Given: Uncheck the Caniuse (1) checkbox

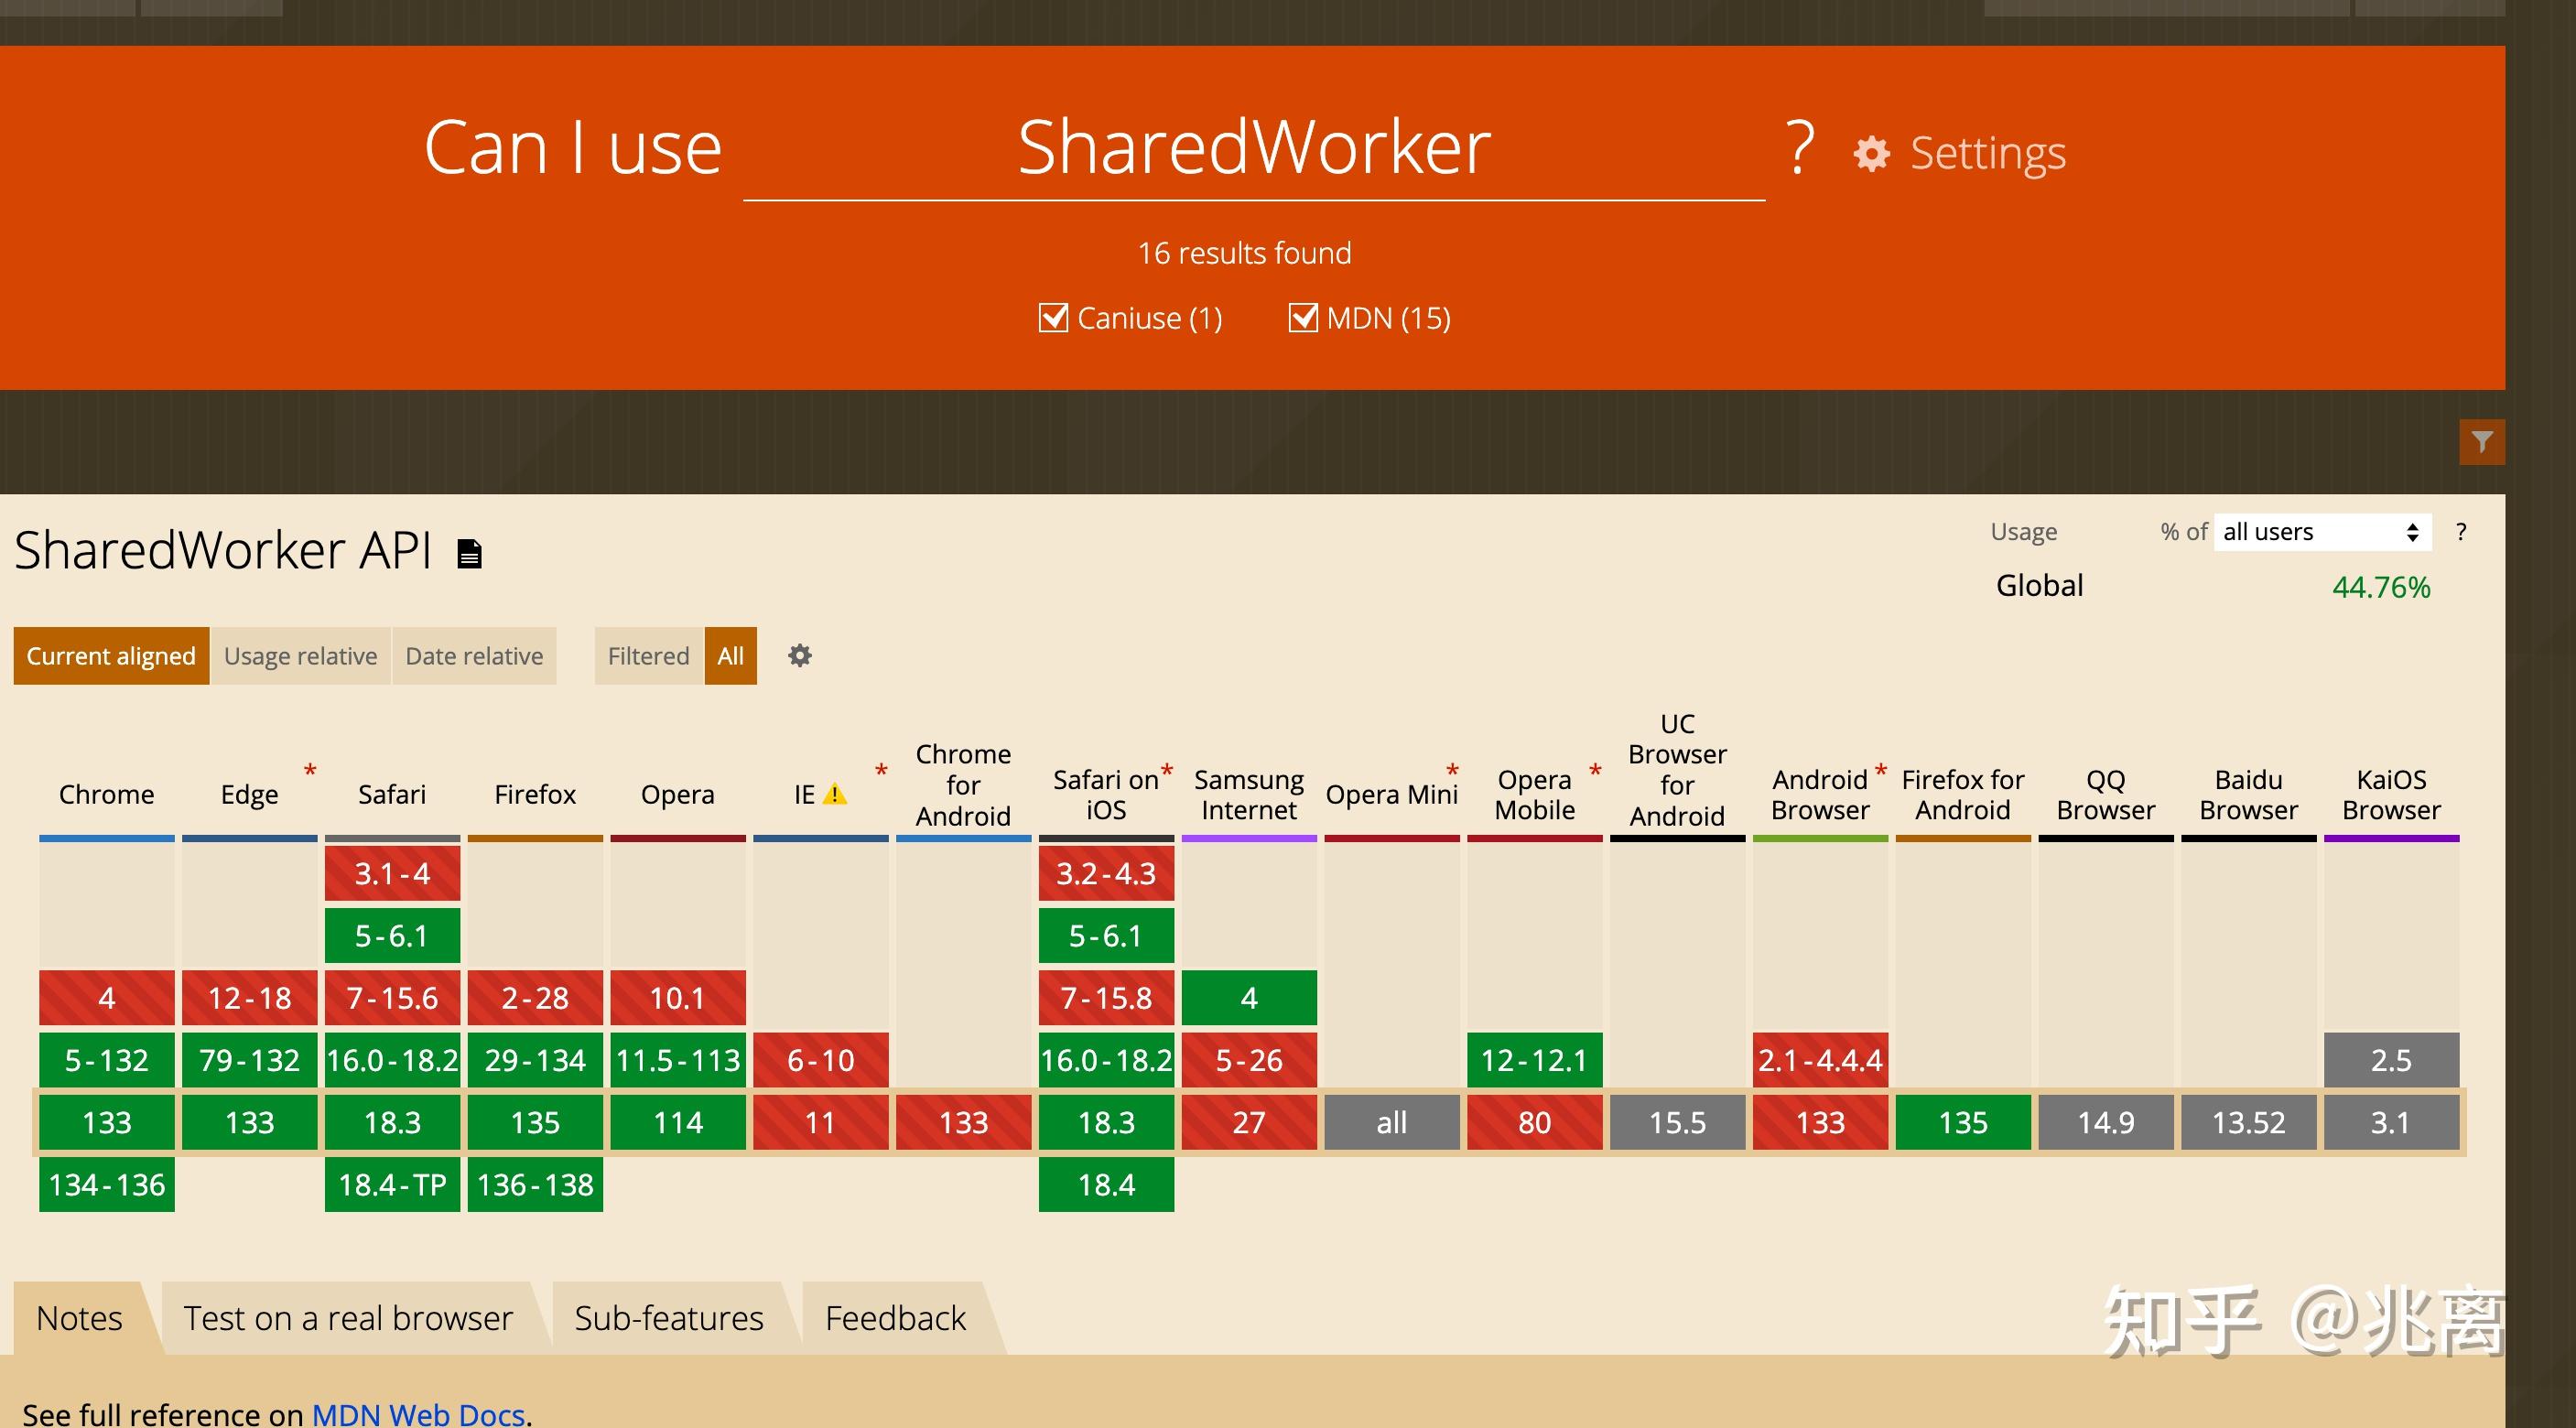Looking at the screenshot, I should 1052,317.
